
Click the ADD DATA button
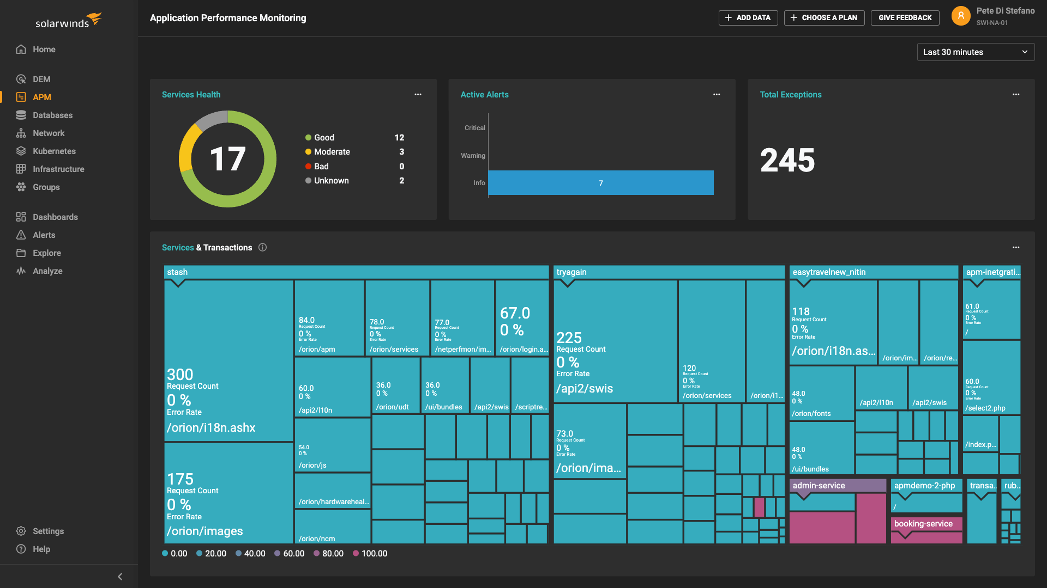748,17
